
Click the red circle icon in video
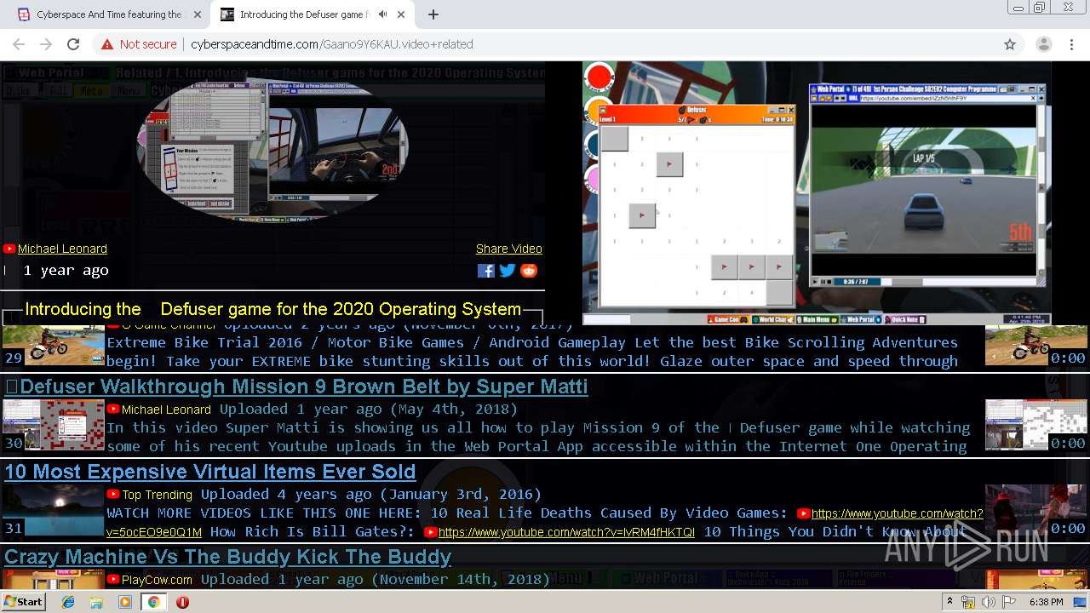599,77
